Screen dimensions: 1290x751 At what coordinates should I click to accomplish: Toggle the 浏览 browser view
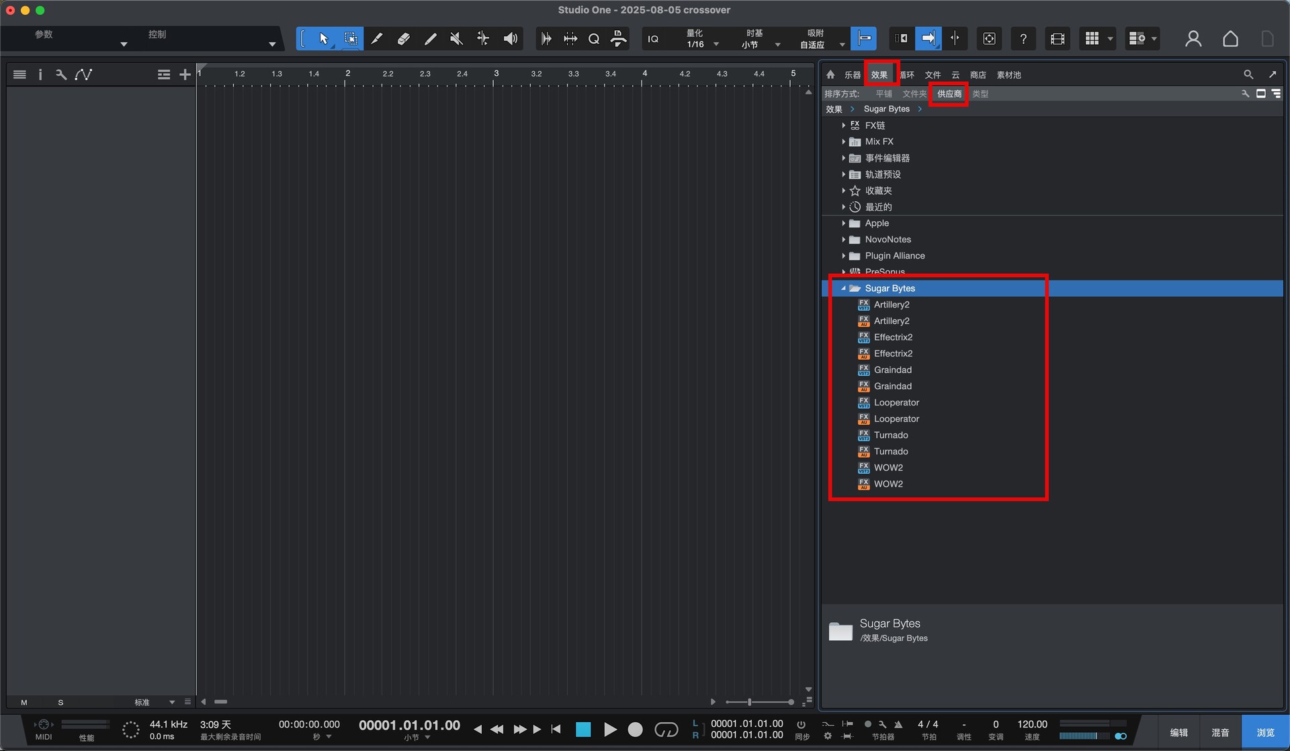1265,733
